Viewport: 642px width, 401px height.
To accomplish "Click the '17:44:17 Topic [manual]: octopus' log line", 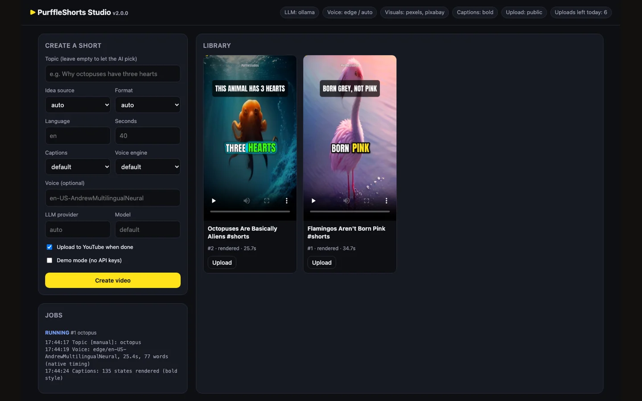I will point(93,343).
